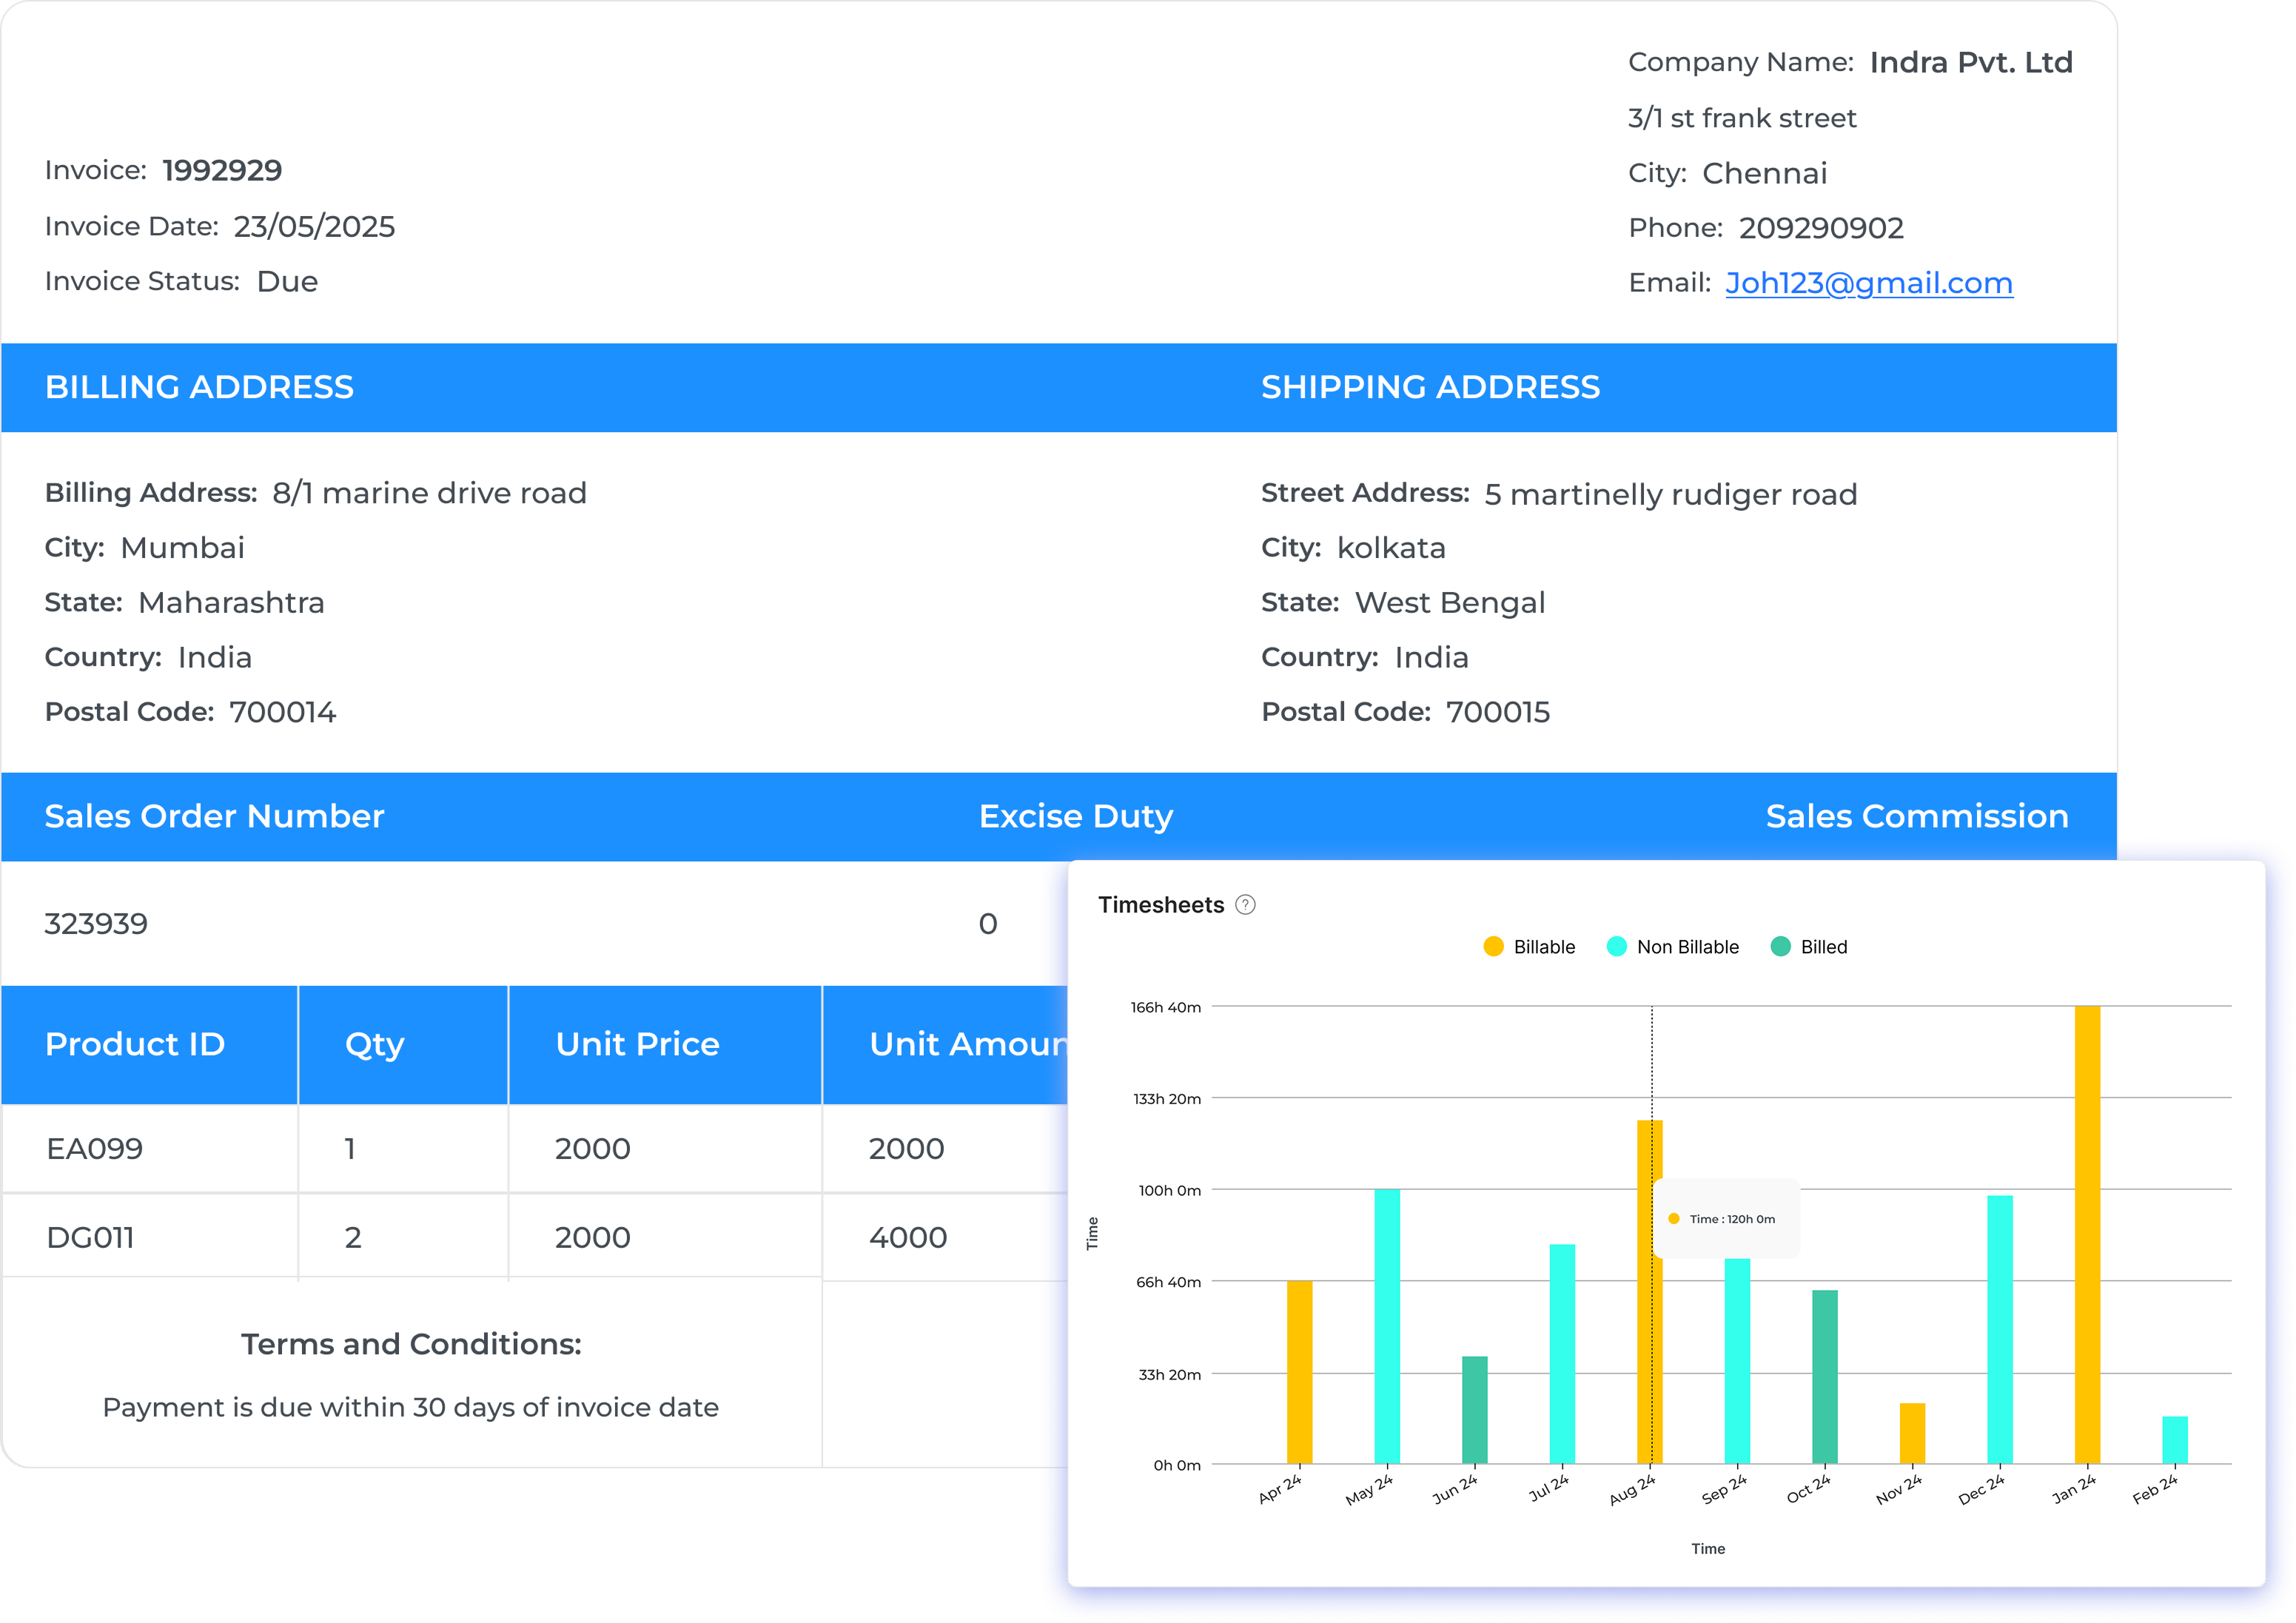Click the Qty column header

point(404,1045)
